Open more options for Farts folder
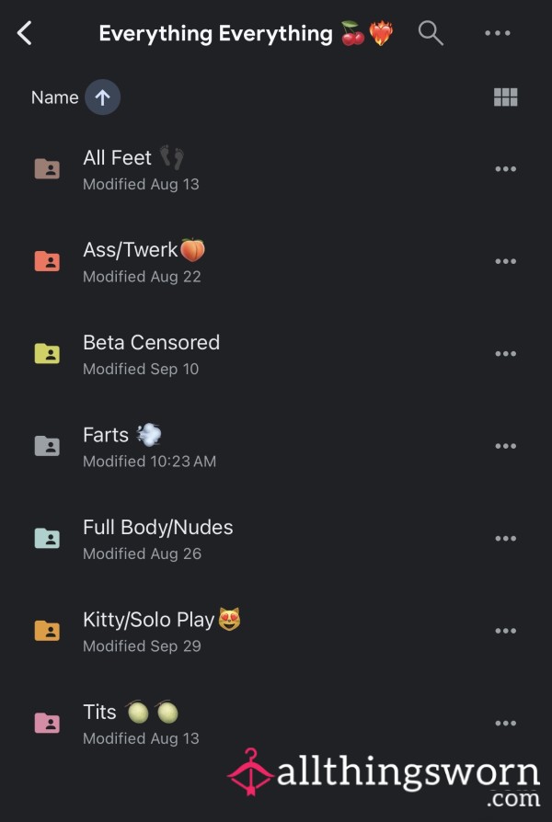 505,446
